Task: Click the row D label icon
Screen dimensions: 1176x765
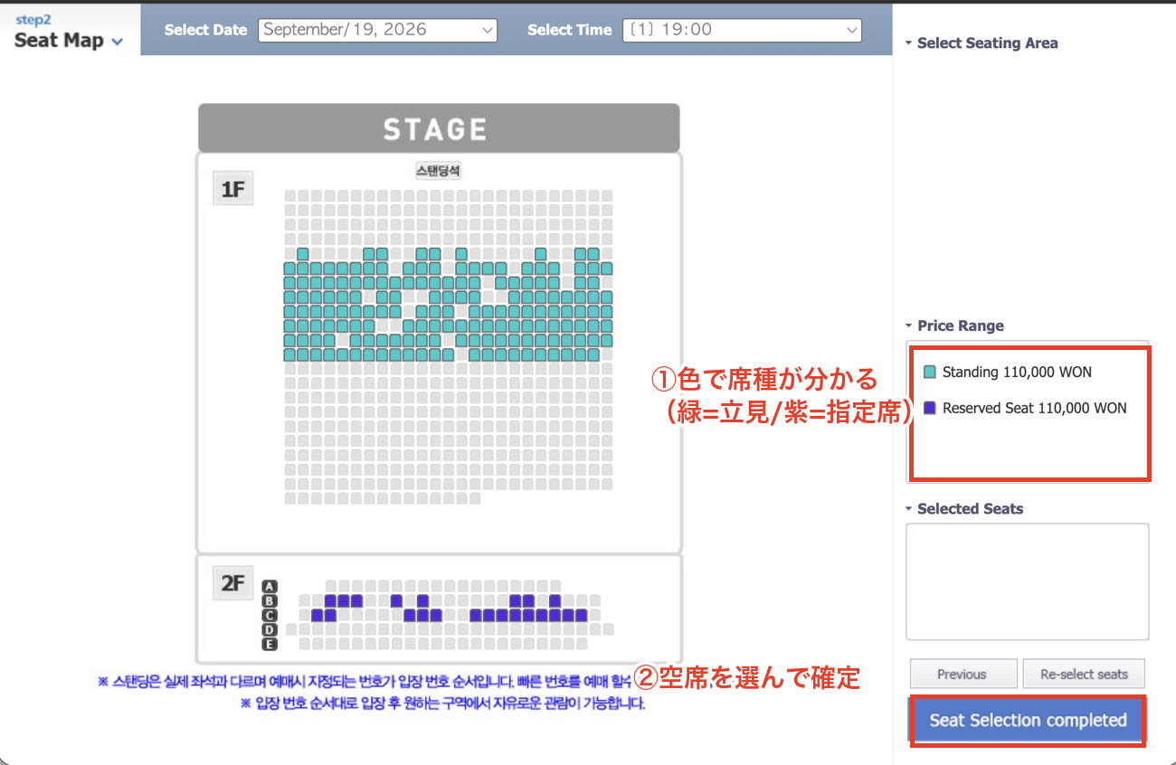Action: 269,629
